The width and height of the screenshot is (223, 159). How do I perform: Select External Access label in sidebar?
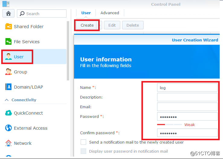click(x=31, y=128)
